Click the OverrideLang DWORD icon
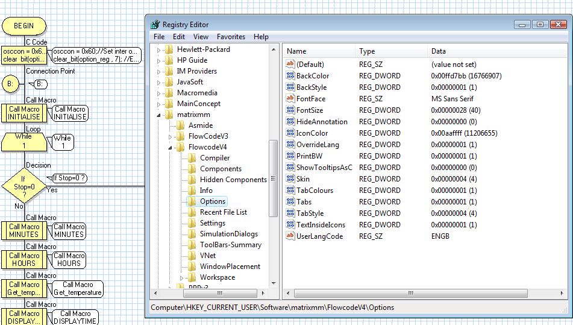 [x=290, y=144]
